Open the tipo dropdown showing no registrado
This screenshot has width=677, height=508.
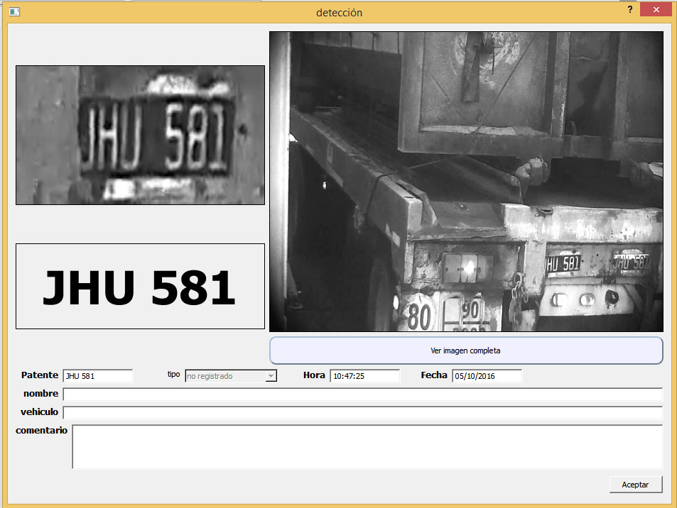pyautogui.click(x=231, y=376)
